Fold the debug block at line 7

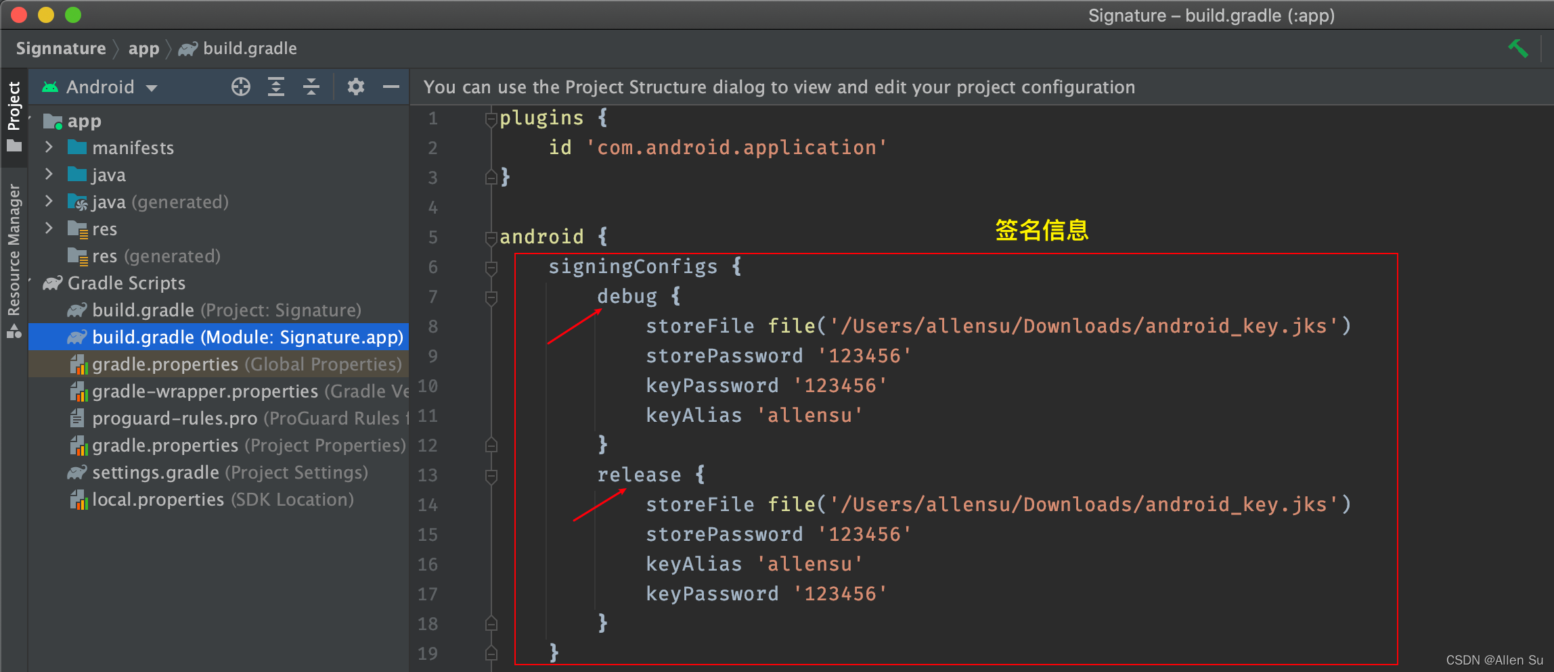(491, 297)
